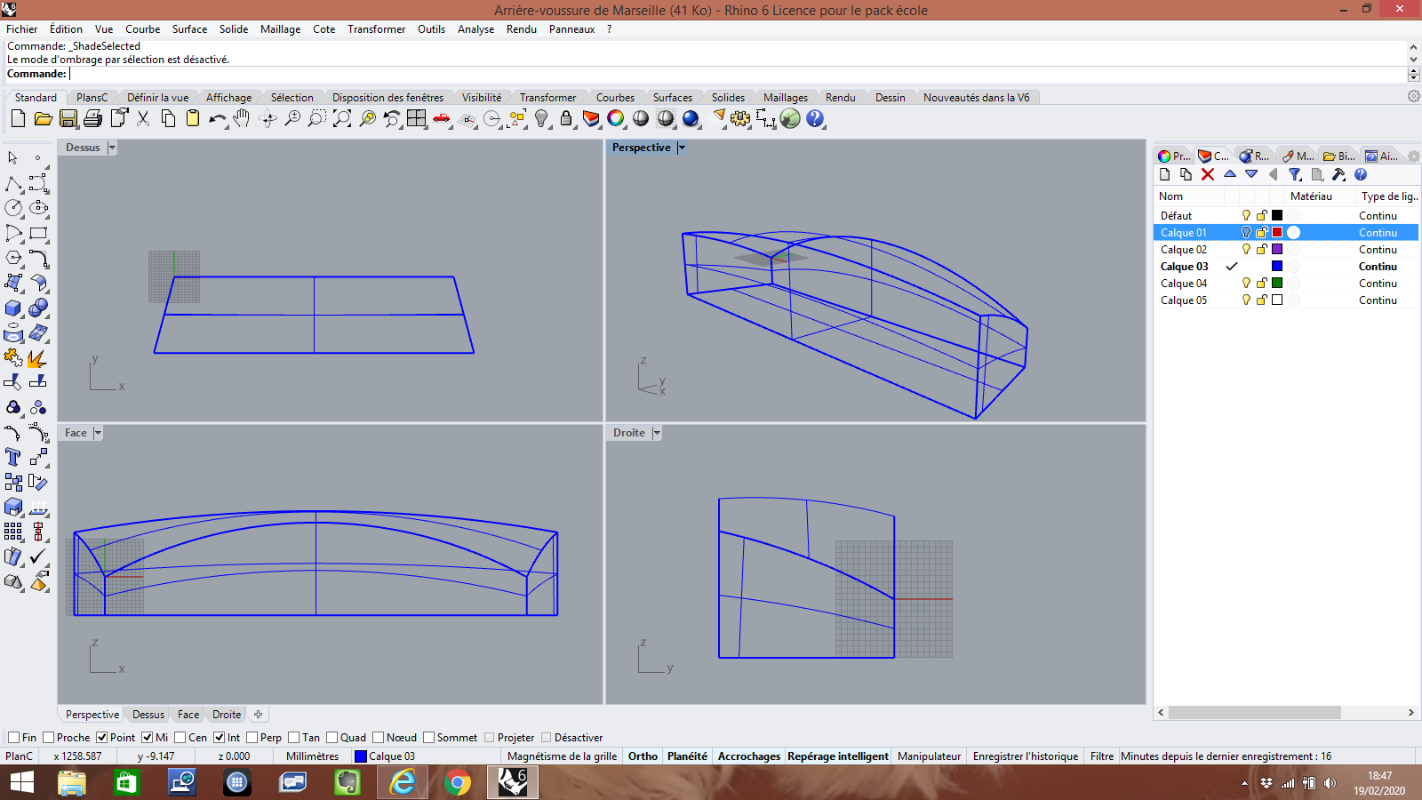1422x800 pixels.
Task: Click the red car icon in toolbar
Action: point(442,118)
